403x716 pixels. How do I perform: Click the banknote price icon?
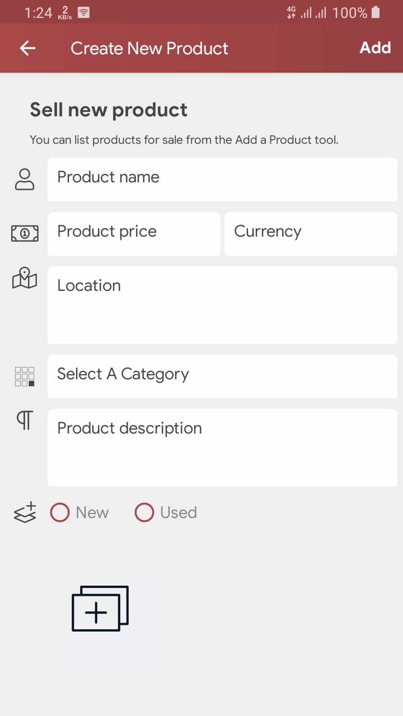(x=25, y=233)
